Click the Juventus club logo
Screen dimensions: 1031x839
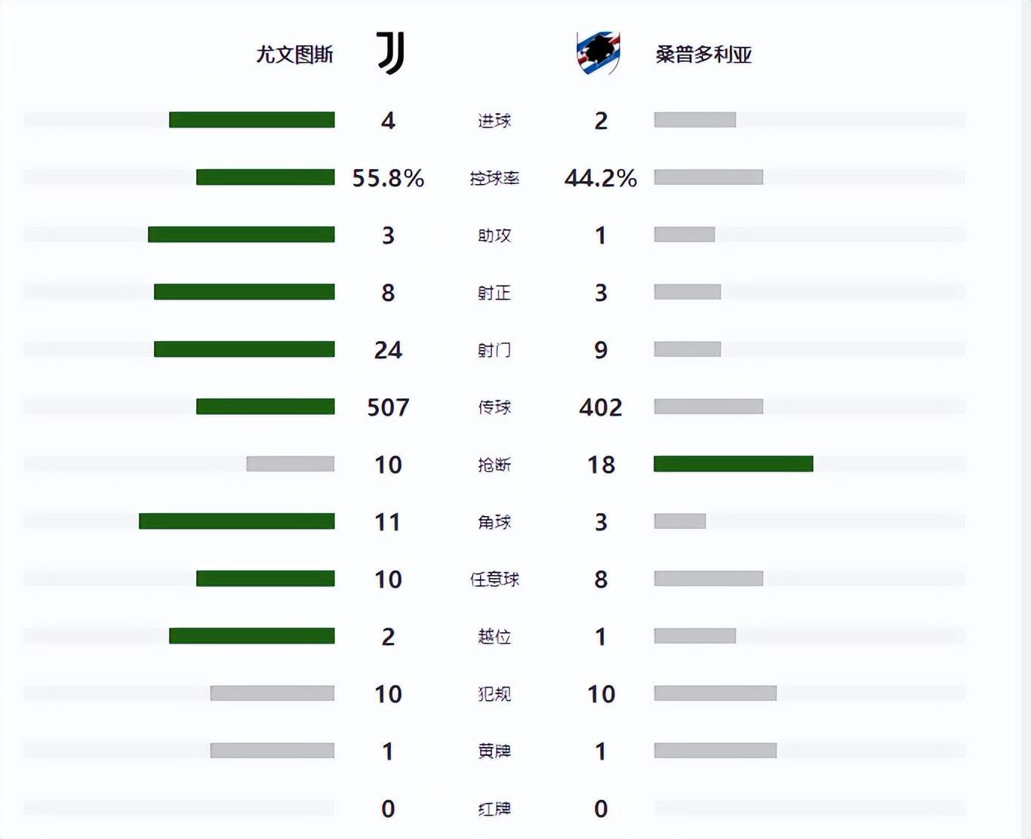390,53
